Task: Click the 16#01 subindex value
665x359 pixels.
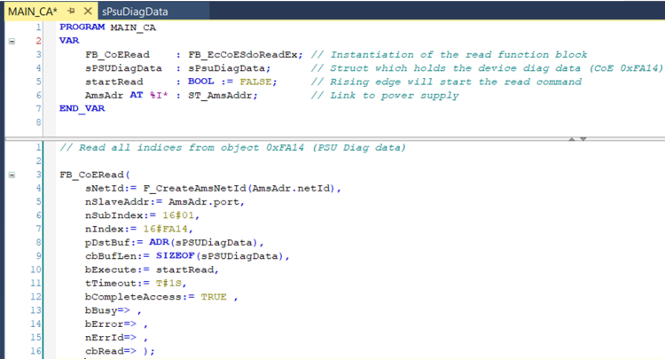Action: click(x=178, y=215)
